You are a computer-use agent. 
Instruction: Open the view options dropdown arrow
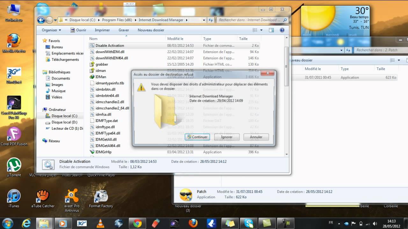261,30
